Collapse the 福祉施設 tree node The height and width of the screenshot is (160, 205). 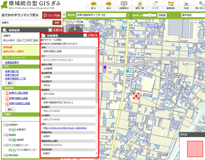(x=4, y=155)
